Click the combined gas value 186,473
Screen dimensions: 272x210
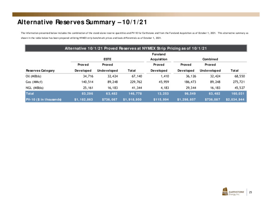point(190,82)
